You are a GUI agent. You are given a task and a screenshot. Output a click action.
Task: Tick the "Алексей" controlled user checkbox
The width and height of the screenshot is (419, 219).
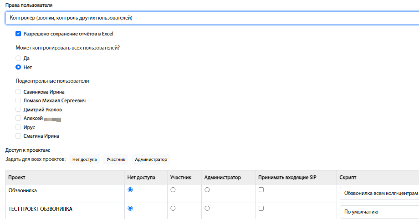tap(18, 118)
